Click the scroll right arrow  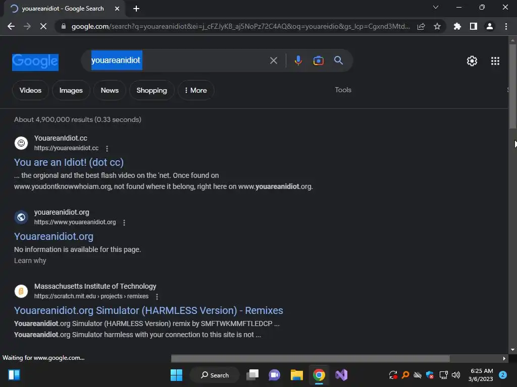pos(504,358)
